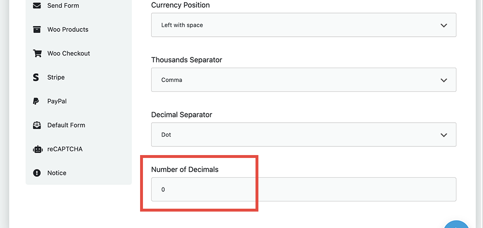Open the Currency Position dropdown
The width and height of the screenshot is (483, 228).
pyautogui.click(x=303, y=25)
